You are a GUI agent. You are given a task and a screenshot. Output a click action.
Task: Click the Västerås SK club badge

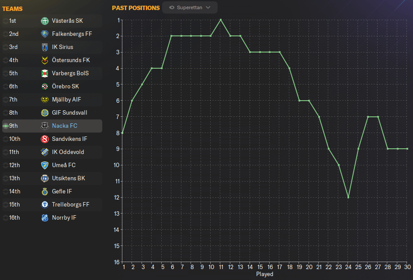(x=45, y=21)
